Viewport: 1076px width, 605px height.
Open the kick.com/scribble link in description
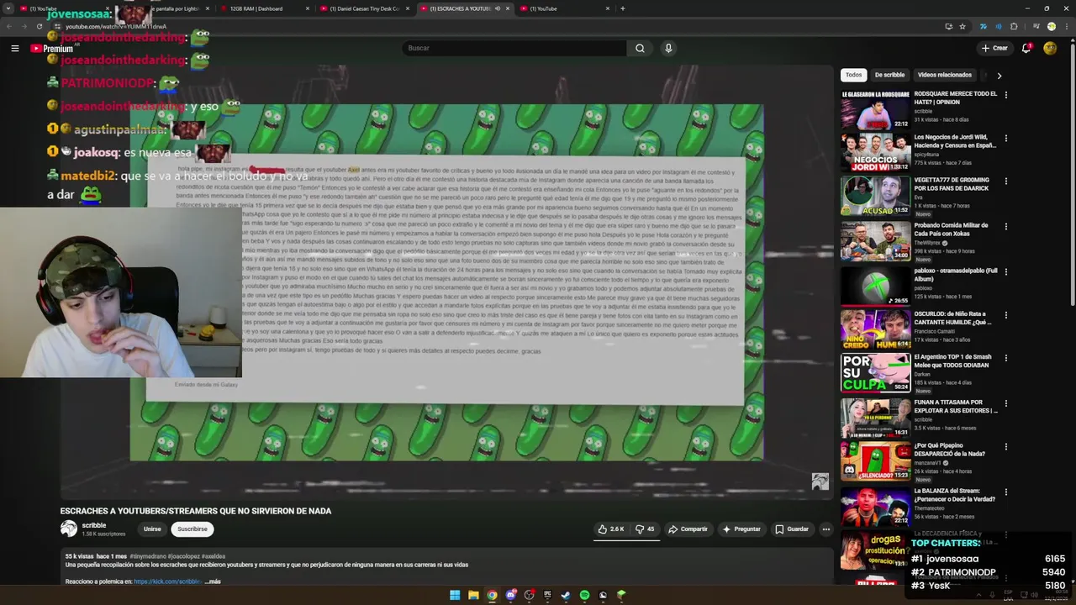click(167, 581)
